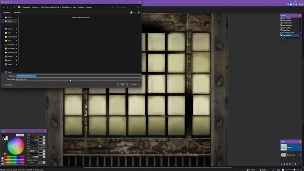Image resolution: width=304 pixels, height=171 pixels.
Task: Click Hex color value field
Action: coord(42,146)
